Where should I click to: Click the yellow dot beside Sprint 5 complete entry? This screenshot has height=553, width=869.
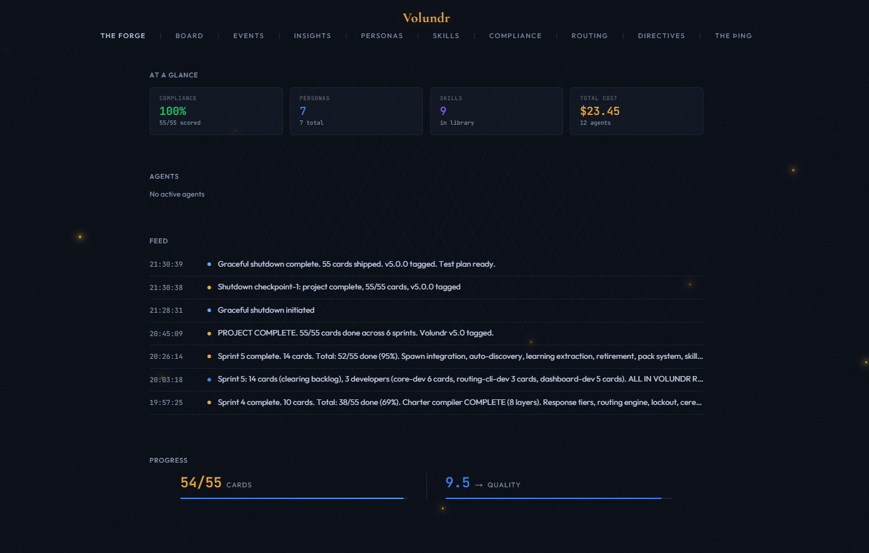tap(209, 356)
